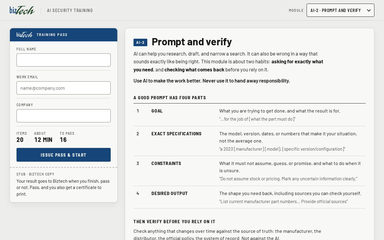
Task: Click 'Then verify before you rely on it' heading
Action: 174,222
